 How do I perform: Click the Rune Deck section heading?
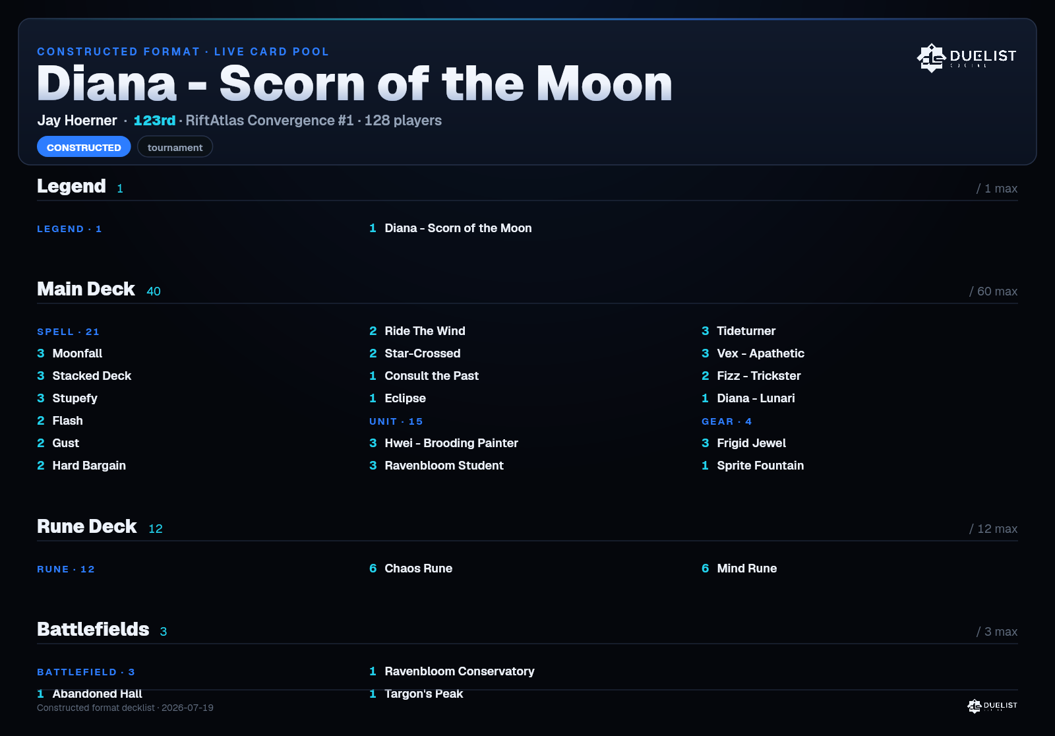87,526
